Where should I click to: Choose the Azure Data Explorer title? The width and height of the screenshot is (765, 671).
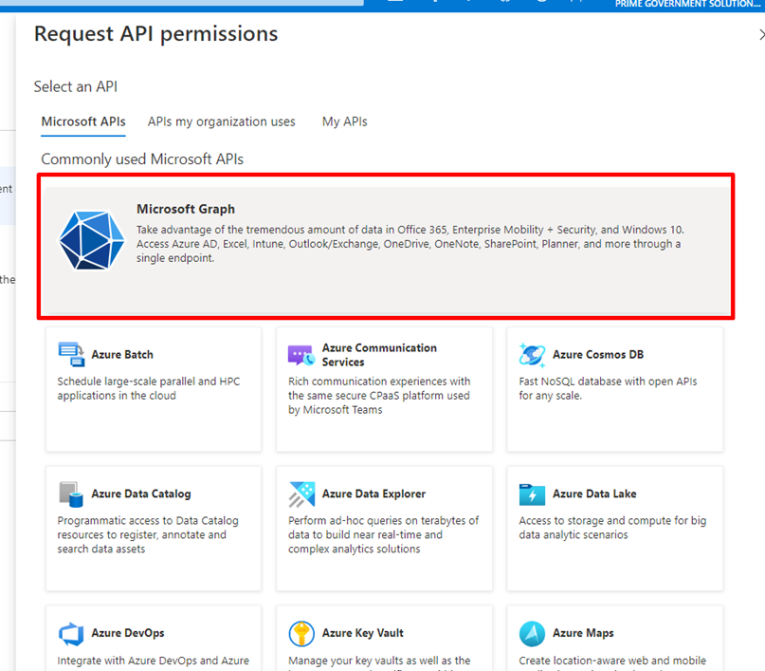(x=373, y=494)
